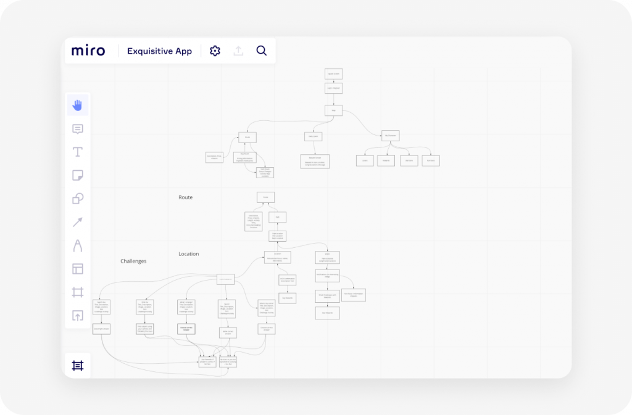Open the board search
Screen dimensions: 632x415
click(261, 51)
